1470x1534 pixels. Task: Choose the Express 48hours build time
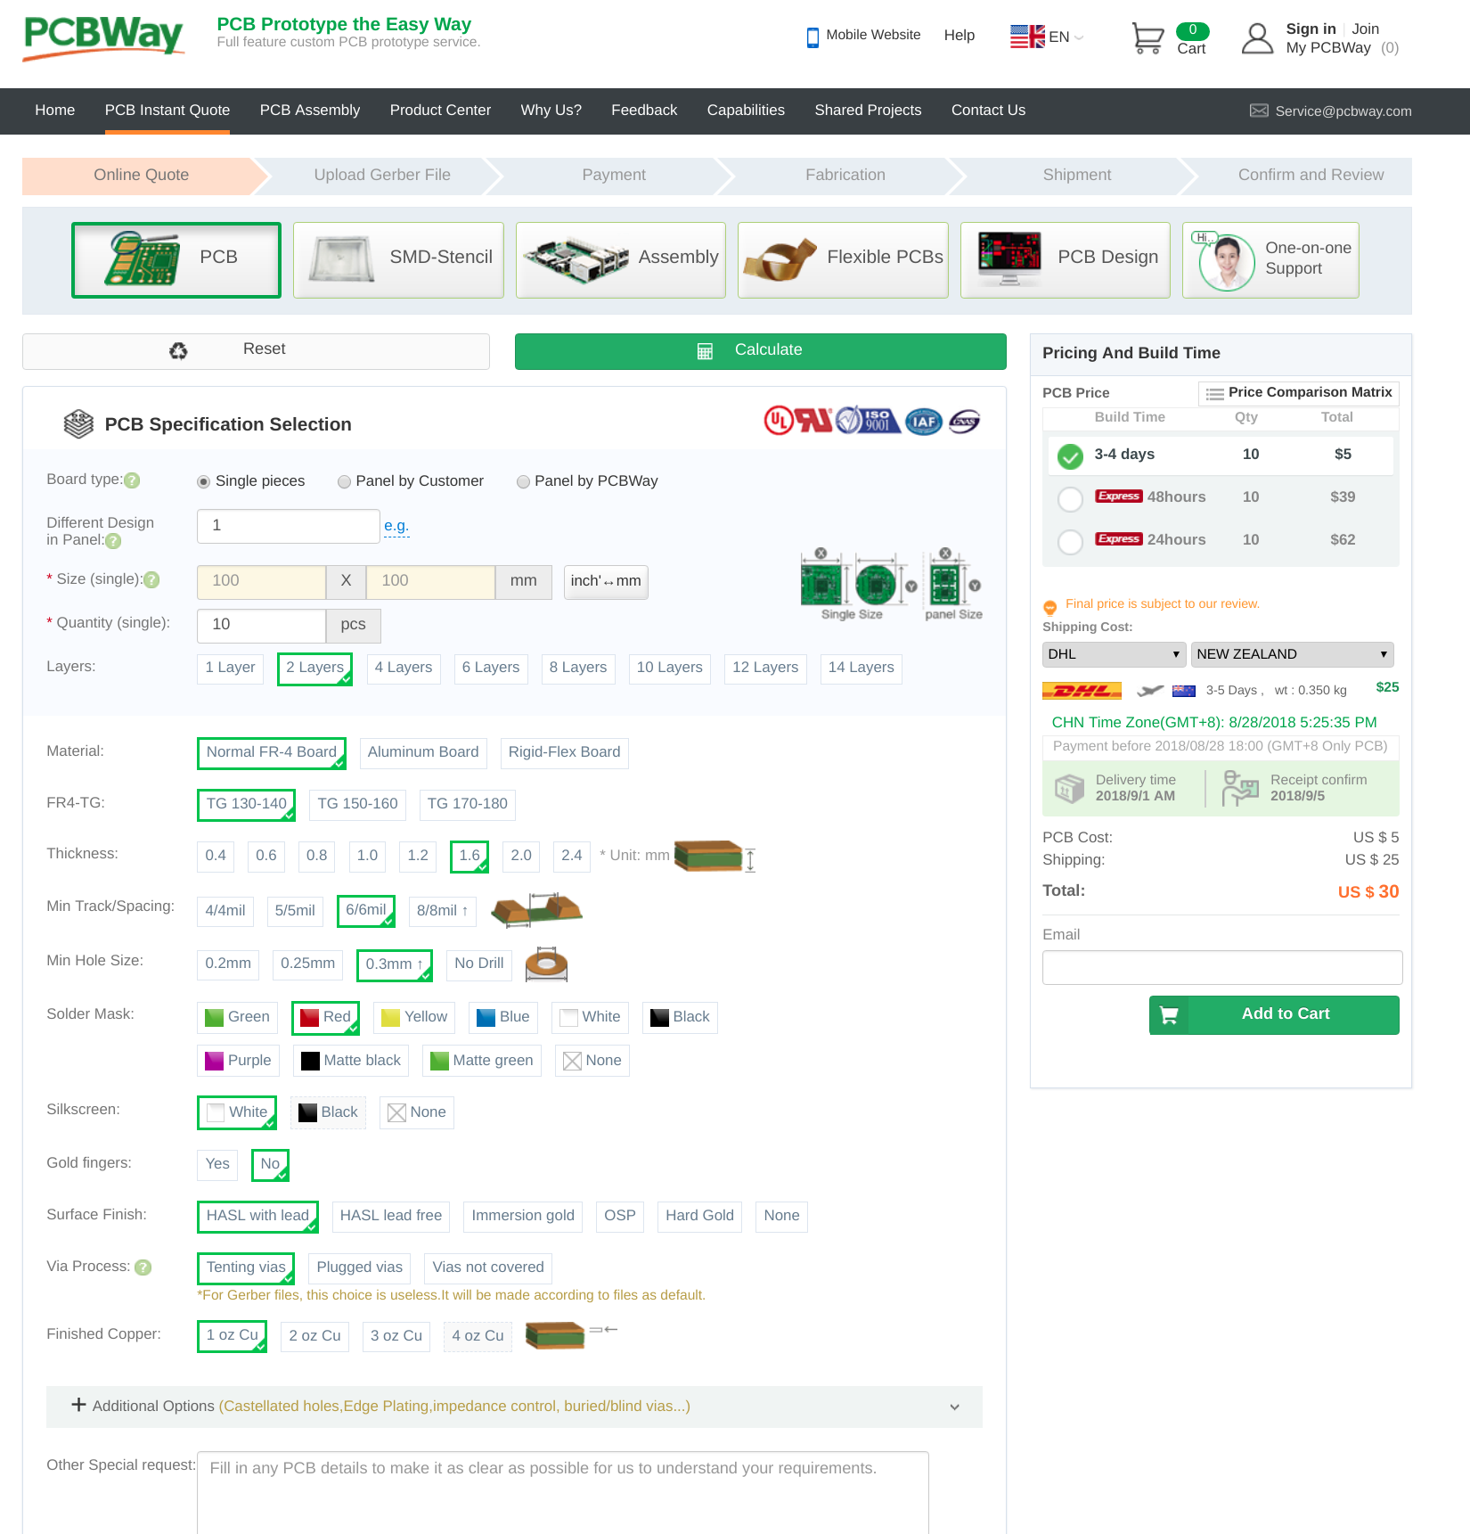tap(1070, 498)
